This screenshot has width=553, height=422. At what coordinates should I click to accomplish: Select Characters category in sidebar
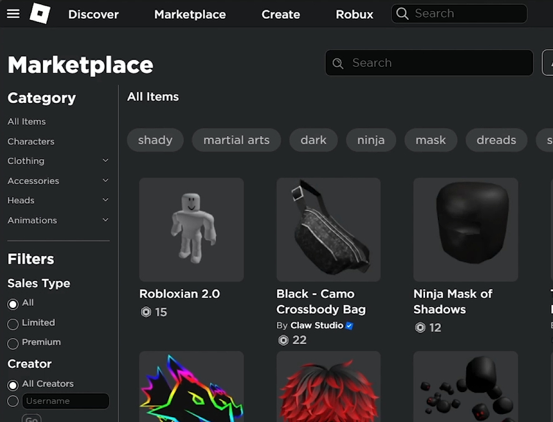click(31, 141)
